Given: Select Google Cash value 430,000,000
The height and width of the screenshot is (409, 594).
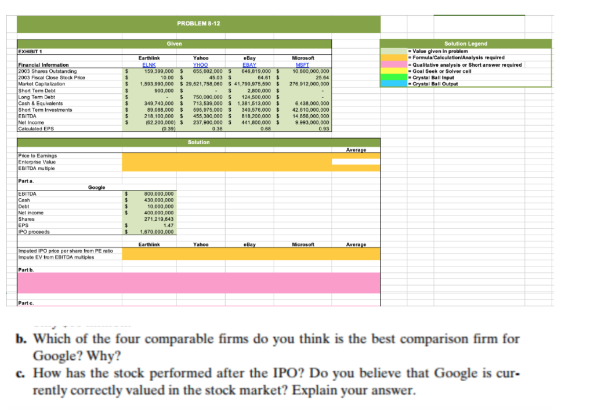Looking at the screenshot, I should [159, 200].
